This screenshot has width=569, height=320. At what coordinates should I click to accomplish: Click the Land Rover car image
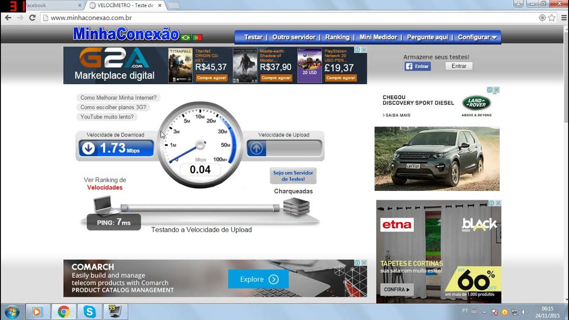pos(437,159)
